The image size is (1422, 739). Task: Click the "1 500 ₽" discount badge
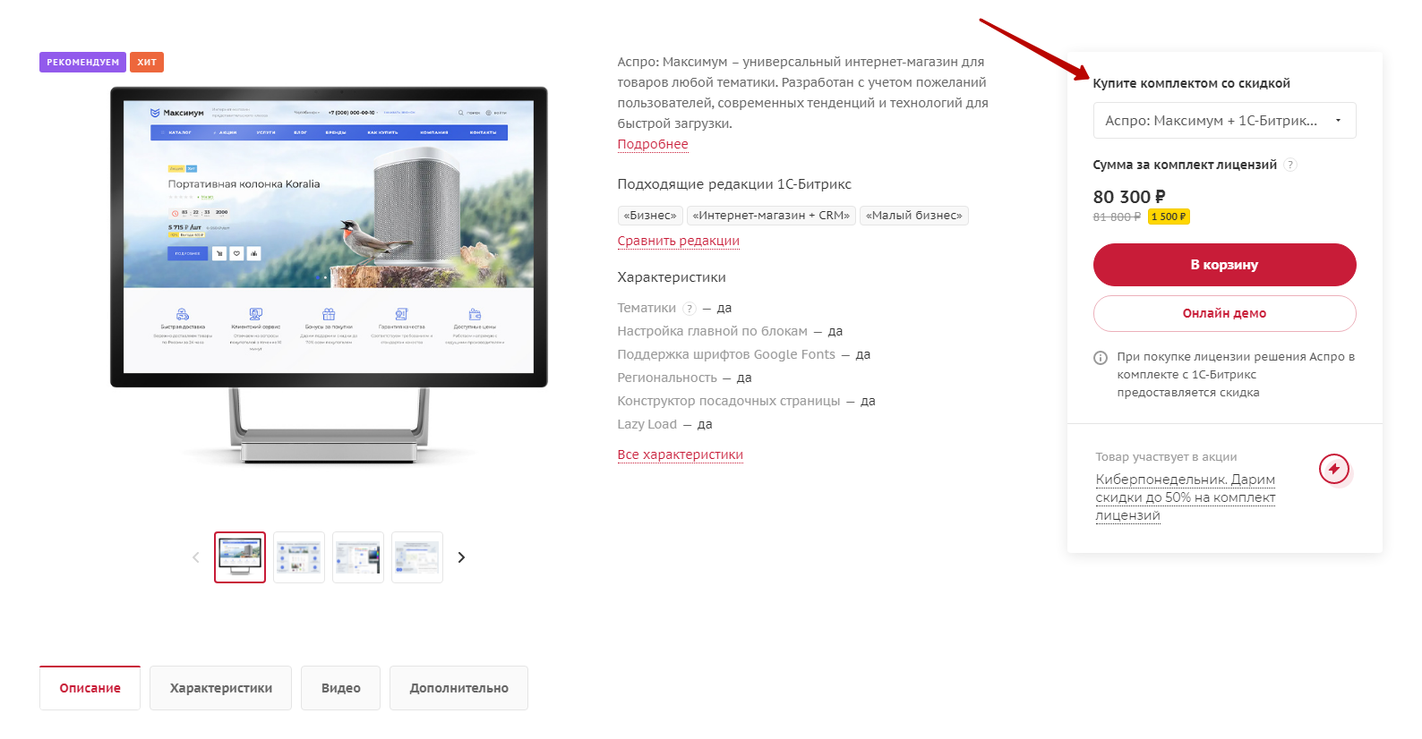point(1169,217)
